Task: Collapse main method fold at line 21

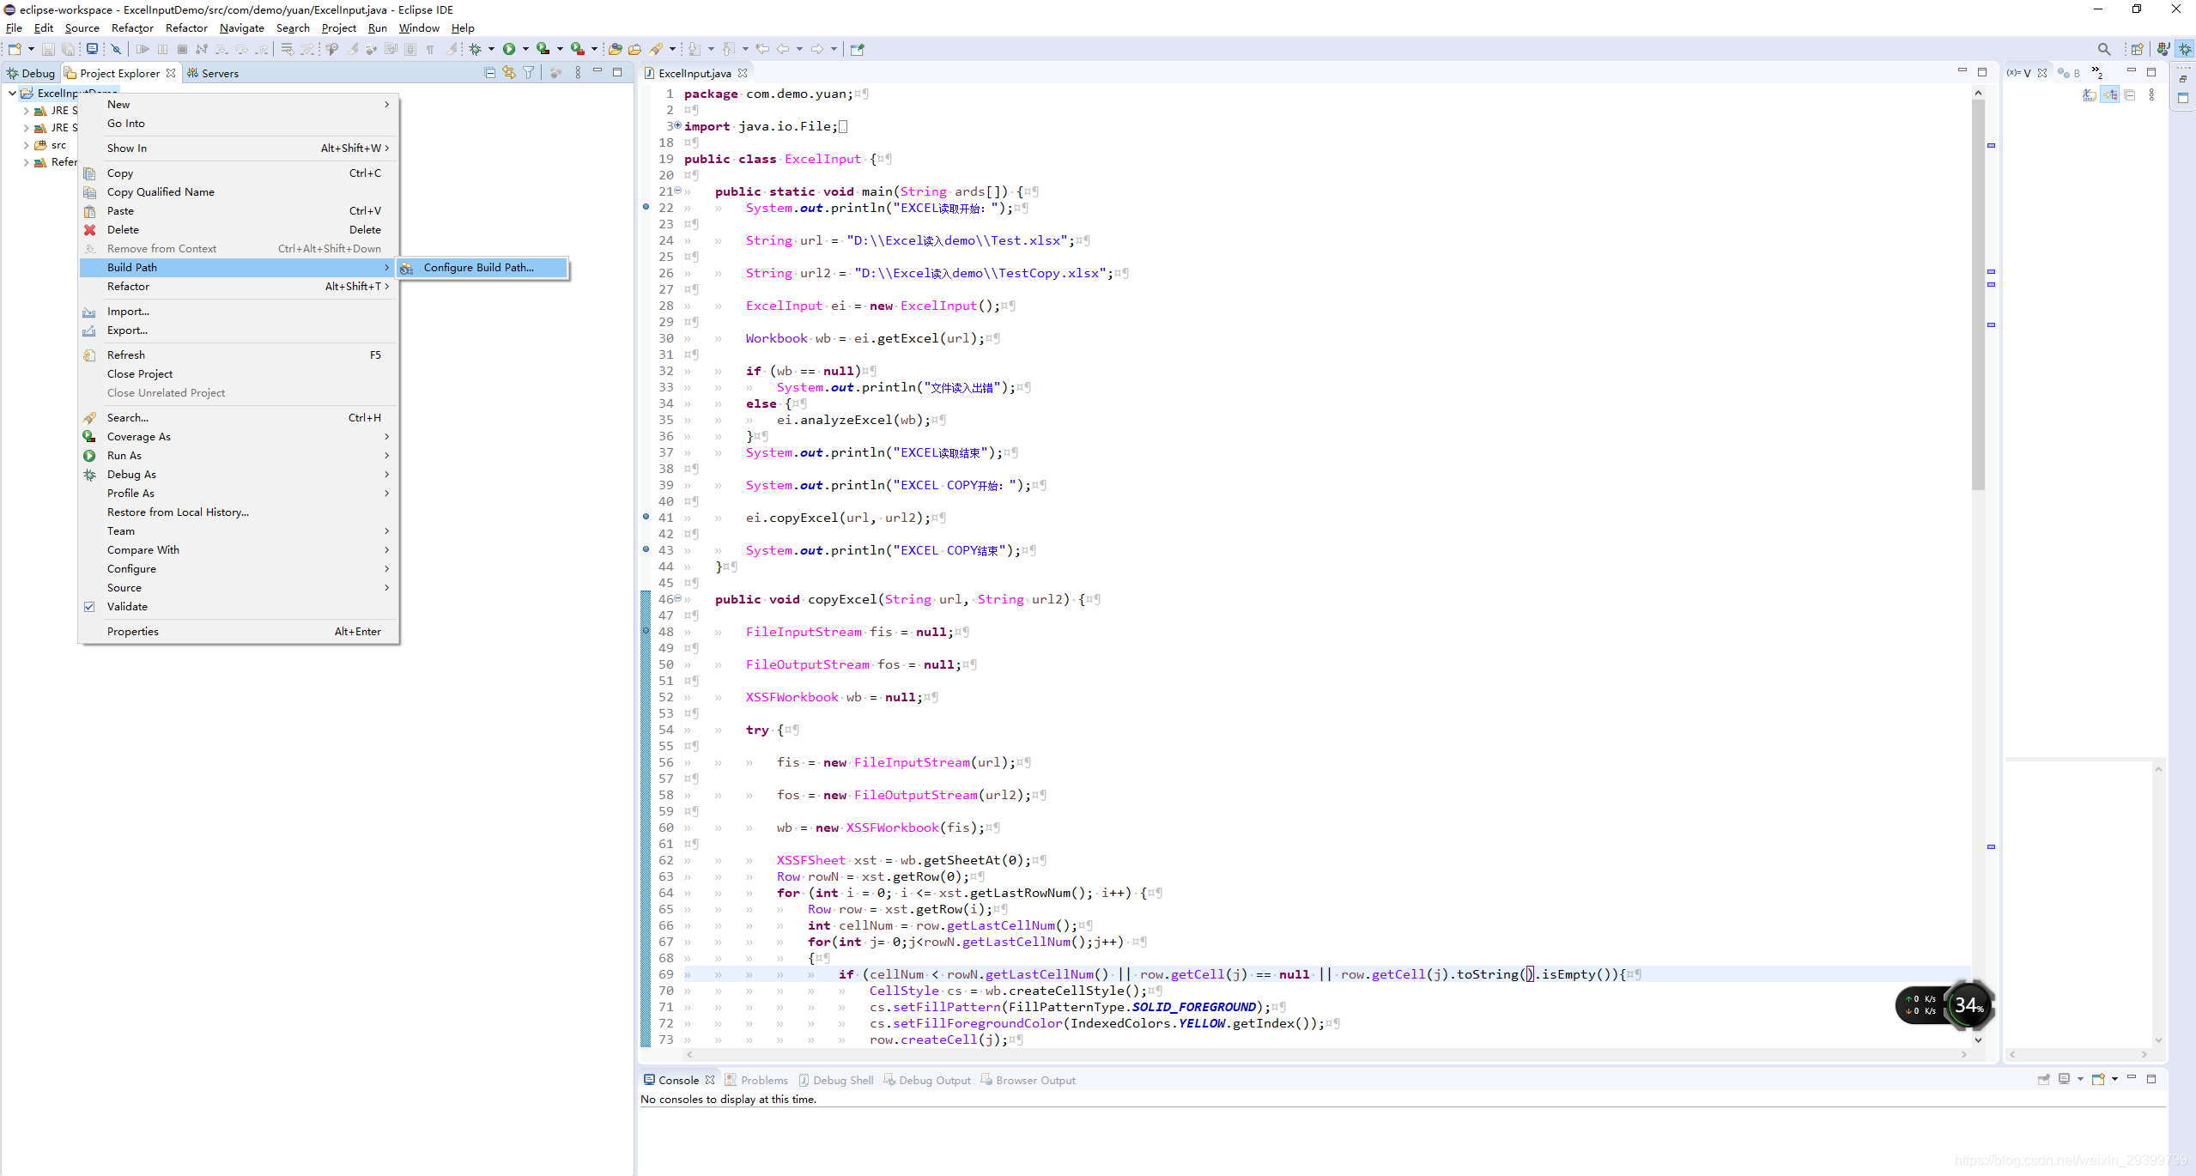Action: 678,191
